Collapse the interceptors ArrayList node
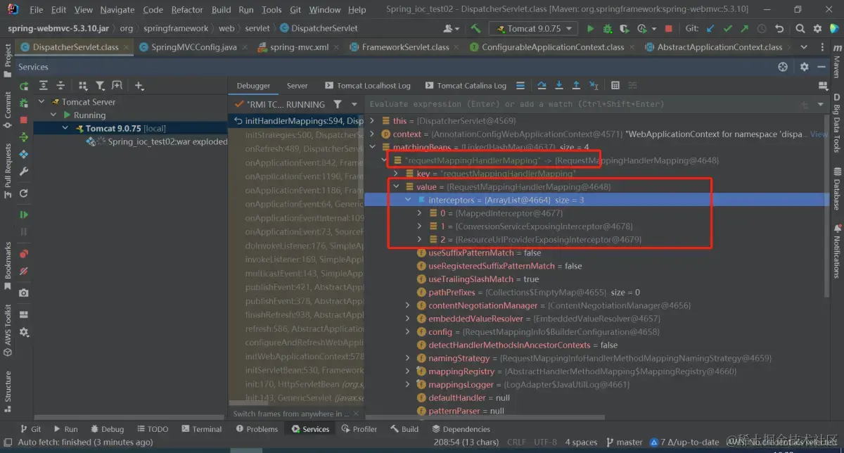The height and width of the screenshot is (453, 844). (x=408, y=200)
